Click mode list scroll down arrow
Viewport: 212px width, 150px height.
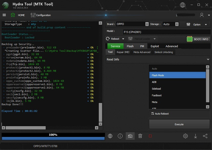pyautogui.click(x=208, y=107)
